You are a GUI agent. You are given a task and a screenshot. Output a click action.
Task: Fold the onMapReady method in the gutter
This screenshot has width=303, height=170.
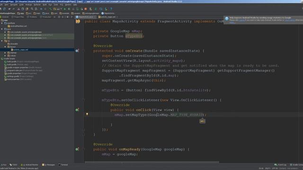pos(83,149)
